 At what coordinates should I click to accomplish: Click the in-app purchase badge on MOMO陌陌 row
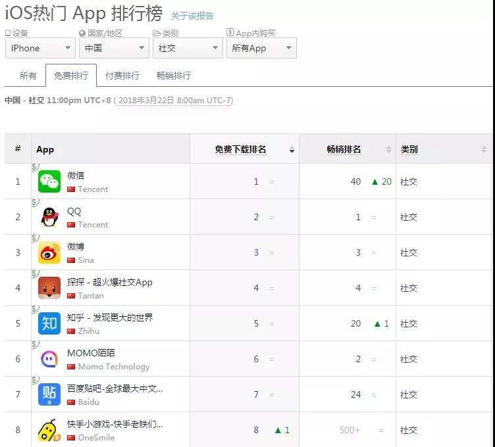click(x=35, y=344)
